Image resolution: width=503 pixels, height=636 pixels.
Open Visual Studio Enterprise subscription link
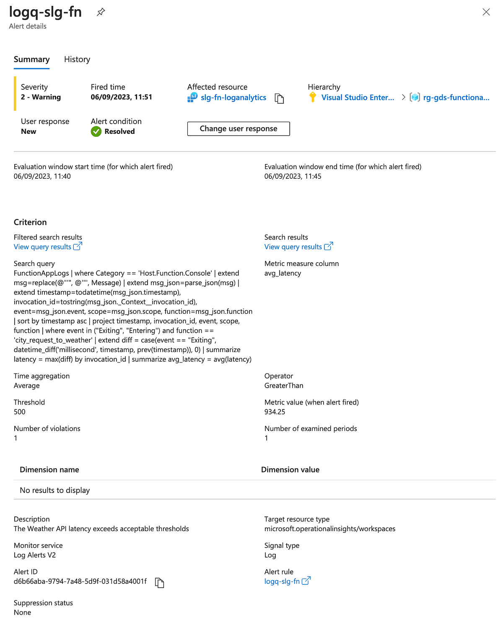pyautogui.click(x=358, y=98)
